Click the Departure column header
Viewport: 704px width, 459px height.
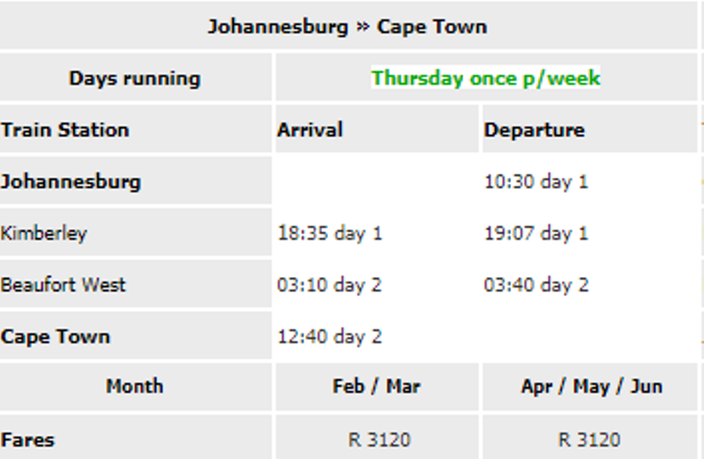click(x=534, y=130)
